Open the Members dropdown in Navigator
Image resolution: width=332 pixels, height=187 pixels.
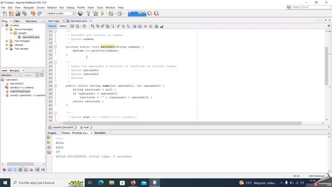[x=11, y=75]
